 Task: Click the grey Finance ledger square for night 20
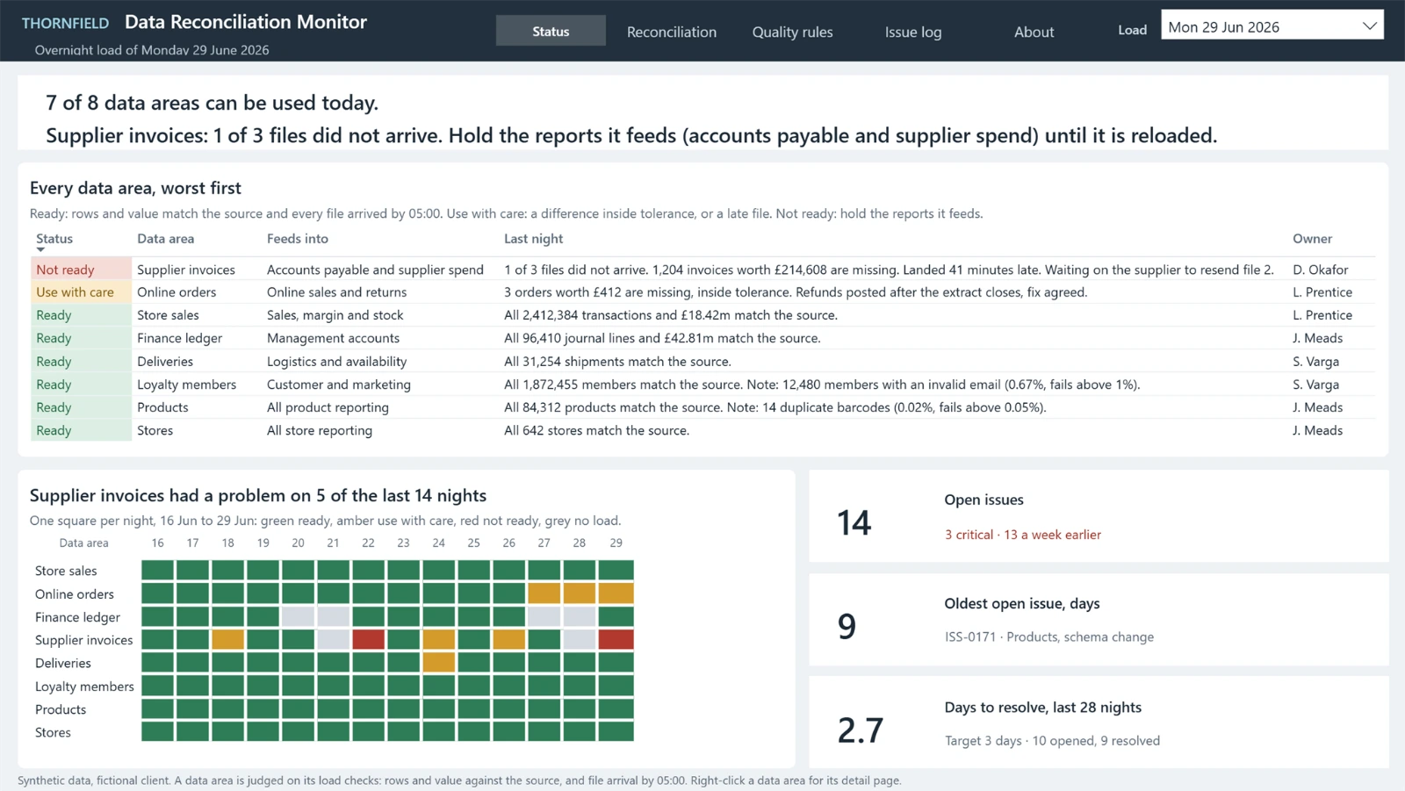298,617
